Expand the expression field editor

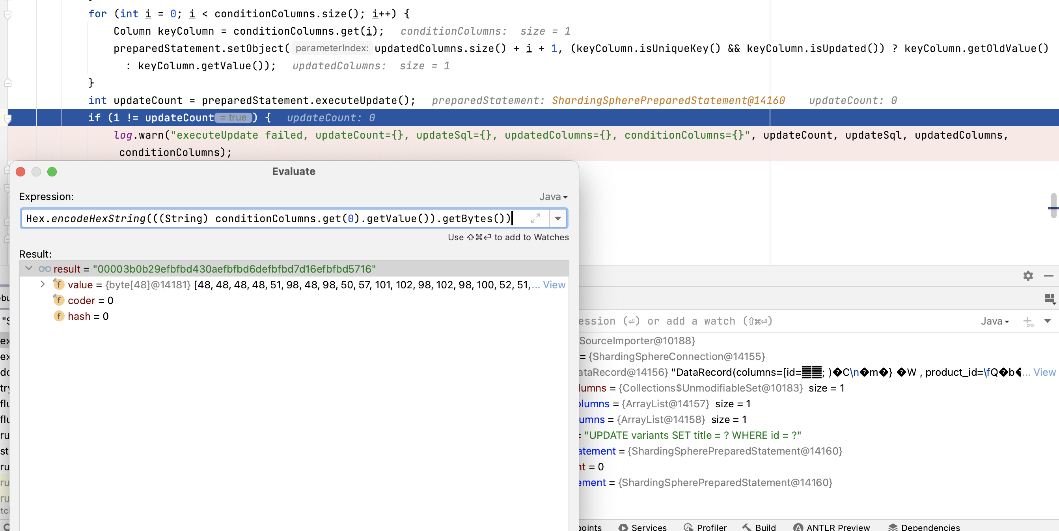(x=535, y=219)
